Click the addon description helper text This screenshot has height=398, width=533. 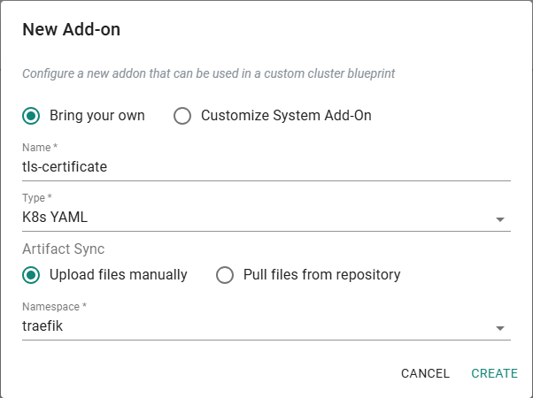[209, 73]
